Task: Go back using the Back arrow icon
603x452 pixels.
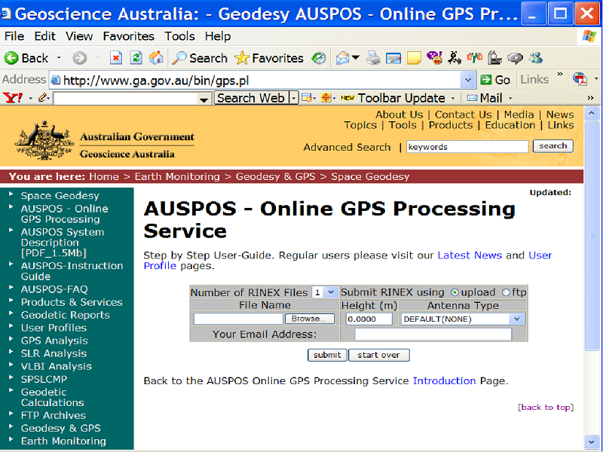Action: pyautogui.click(x=11, y=58)
